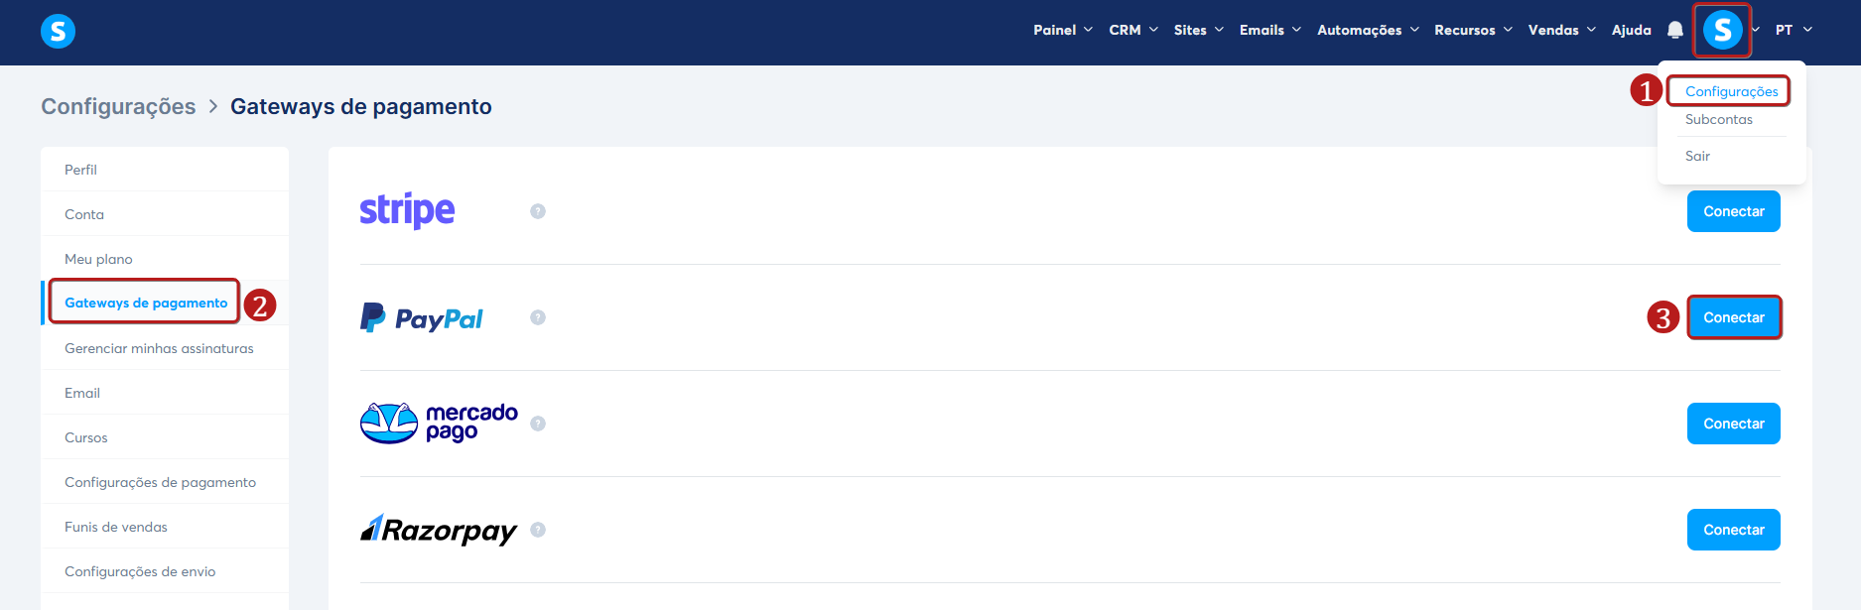Select Subcontas in the account dropdown
The image size is (1861, 610).
tap(1719, 119)
